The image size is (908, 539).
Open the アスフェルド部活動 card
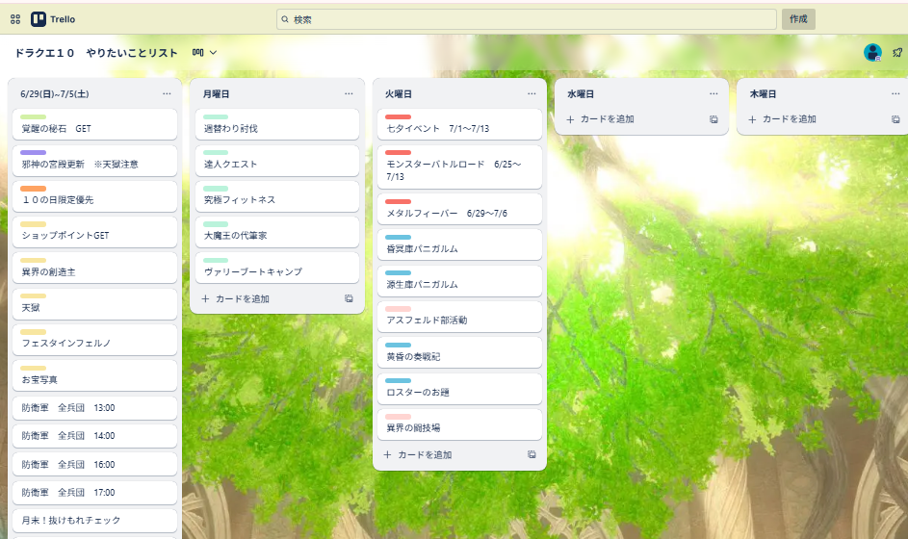pos(460,317)
